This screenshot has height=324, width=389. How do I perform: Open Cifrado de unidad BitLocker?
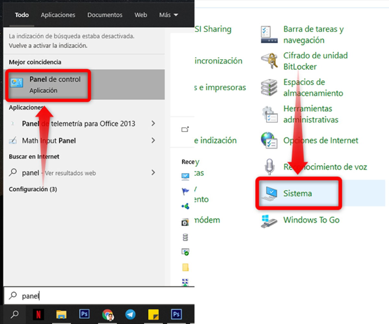[315, 61]
